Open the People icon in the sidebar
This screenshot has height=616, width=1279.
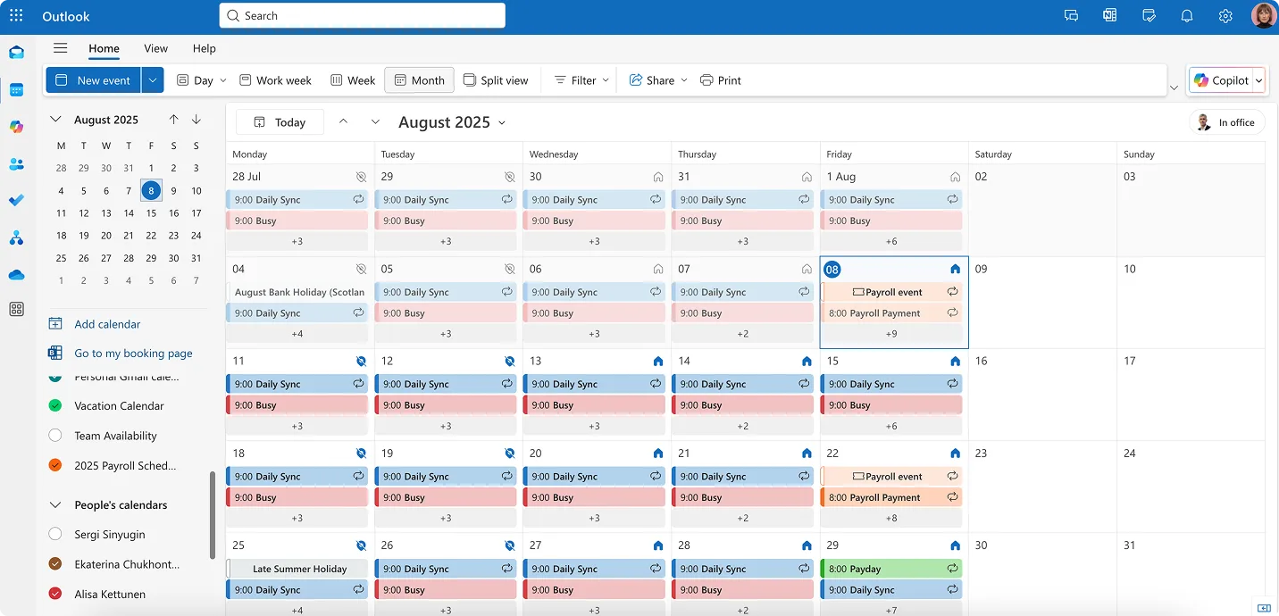[x=16, y=162]
